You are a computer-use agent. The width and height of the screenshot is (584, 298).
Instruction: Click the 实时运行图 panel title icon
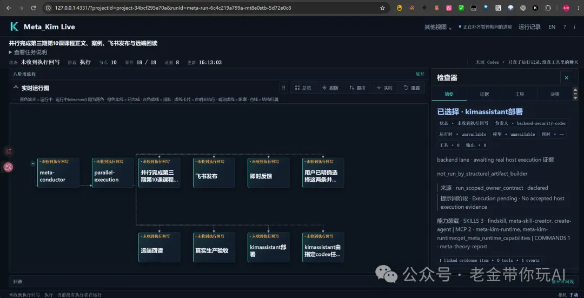(16, 87)
